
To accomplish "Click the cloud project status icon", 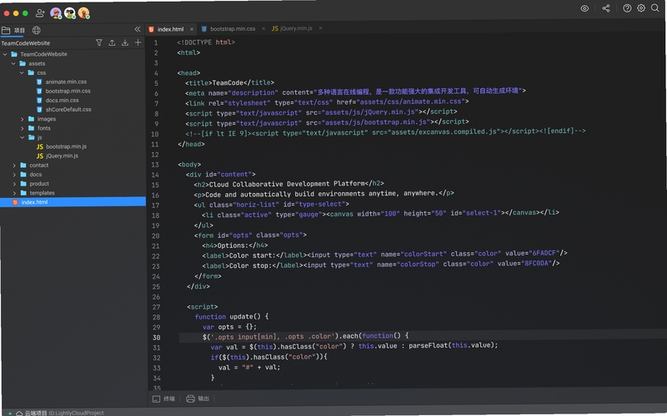I will pos(19,413).
